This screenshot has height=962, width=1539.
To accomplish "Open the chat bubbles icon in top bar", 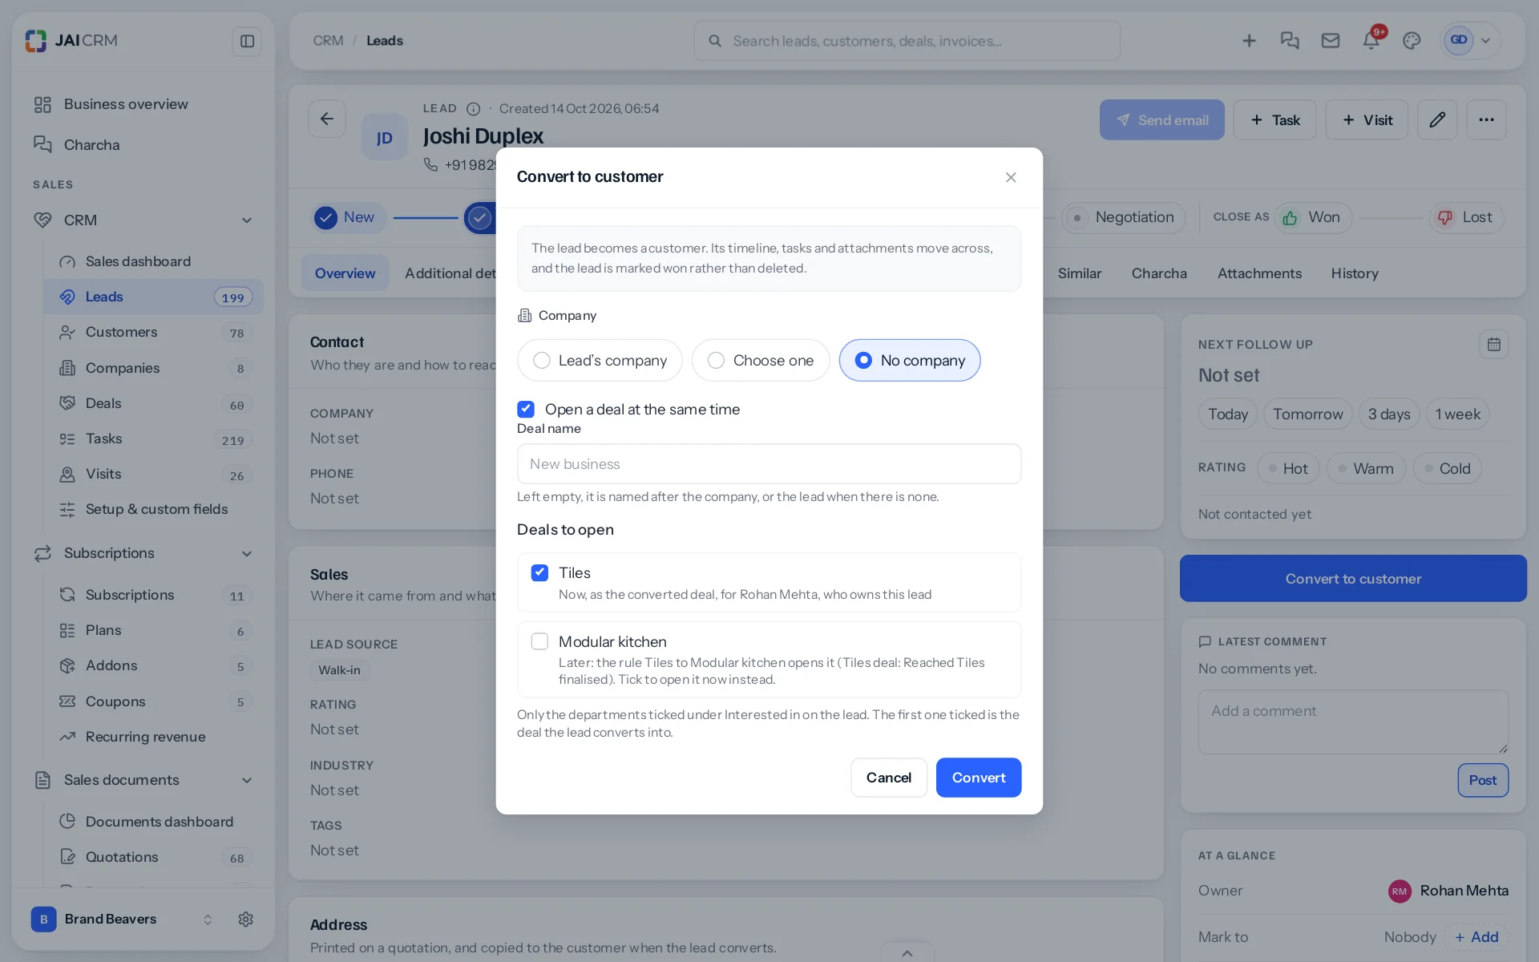I will (x=1290, y=41).
